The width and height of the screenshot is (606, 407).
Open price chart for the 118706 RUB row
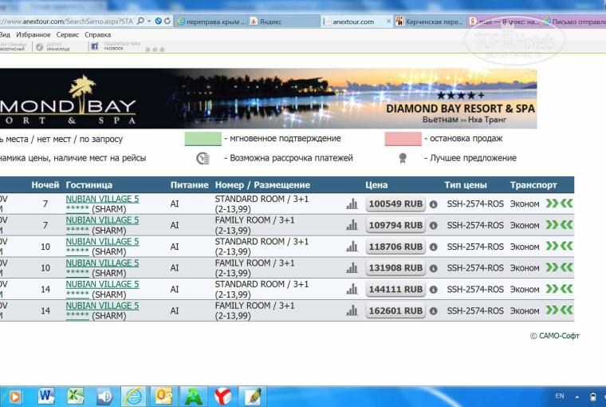[x=352, y=247]
